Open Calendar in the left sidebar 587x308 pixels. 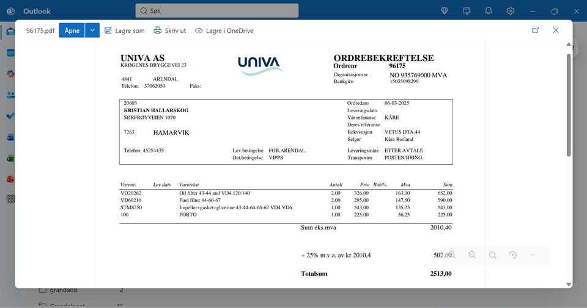[10, 52]
